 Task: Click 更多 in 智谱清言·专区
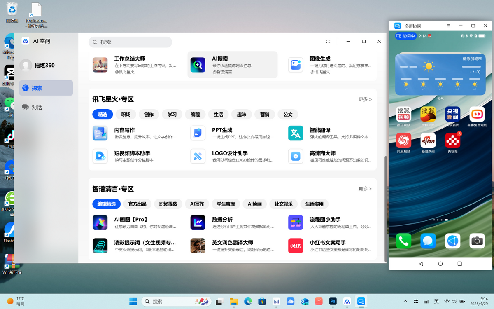365,189
